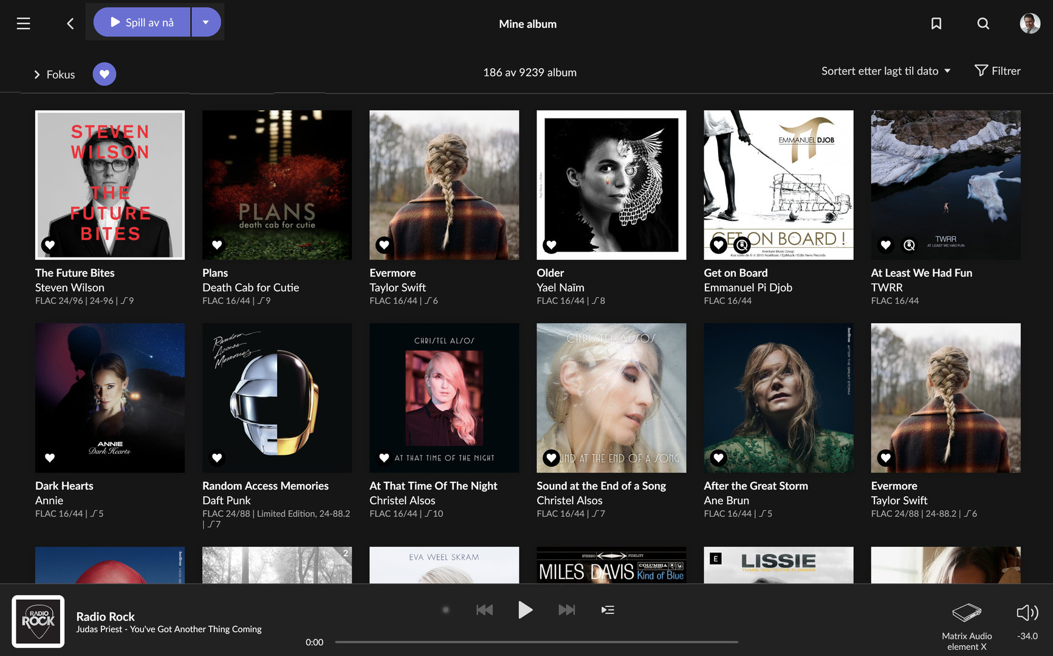Skip to next track
Screen dimensions: 1053x656
[567, 610]
